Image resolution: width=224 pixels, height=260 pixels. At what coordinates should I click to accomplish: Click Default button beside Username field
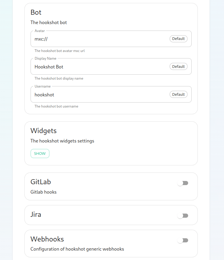[x=178, y=94]
